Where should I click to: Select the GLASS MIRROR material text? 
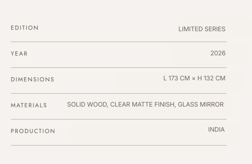coord(201,105)
